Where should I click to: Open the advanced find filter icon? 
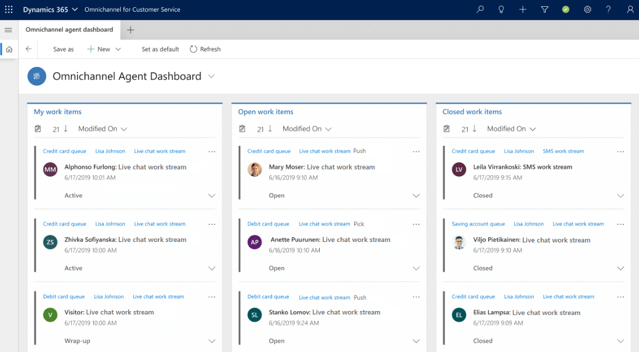545,10
